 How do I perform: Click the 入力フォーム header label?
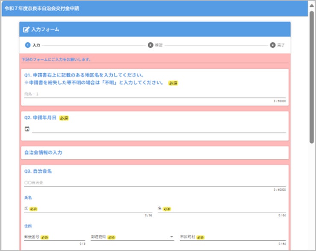point(45,29)
